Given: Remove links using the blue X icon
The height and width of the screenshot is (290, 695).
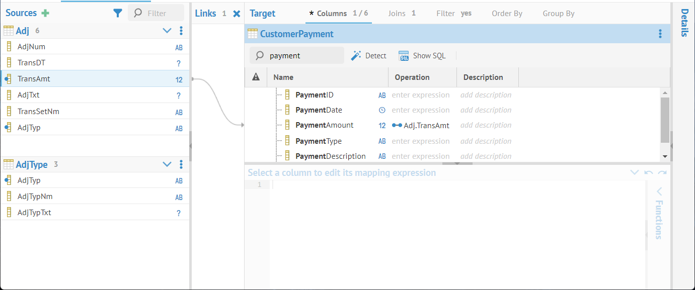Looking at the screenshot, I should click(x=237, y=14).
